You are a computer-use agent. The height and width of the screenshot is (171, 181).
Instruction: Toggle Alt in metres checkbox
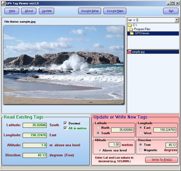click(65, 128)
